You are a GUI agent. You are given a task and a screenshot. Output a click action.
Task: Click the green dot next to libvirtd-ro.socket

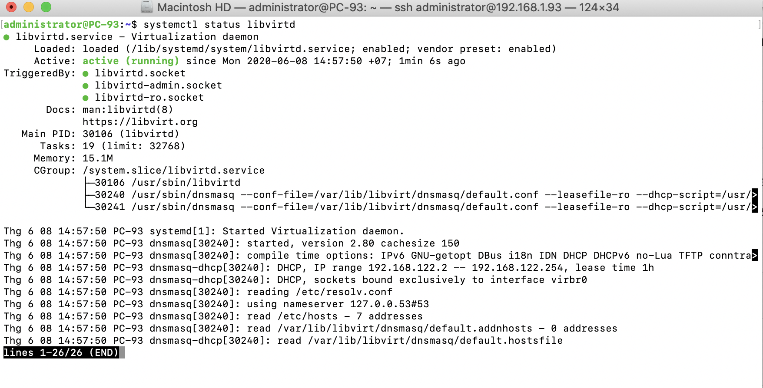(x=86, y=98)
